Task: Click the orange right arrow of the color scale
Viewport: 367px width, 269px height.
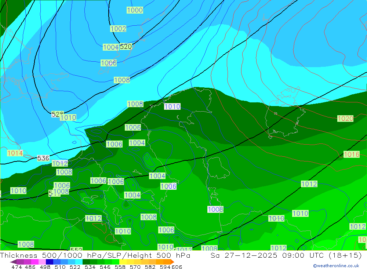Action: 172,262
